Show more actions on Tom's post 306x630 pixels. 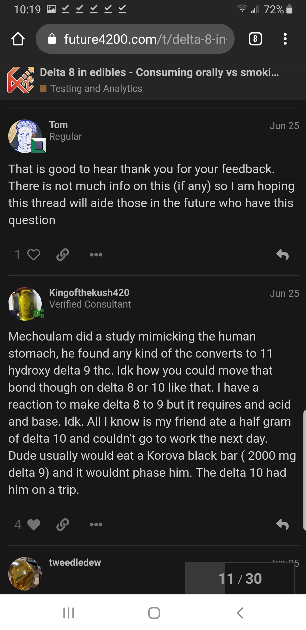coord(96,255)
